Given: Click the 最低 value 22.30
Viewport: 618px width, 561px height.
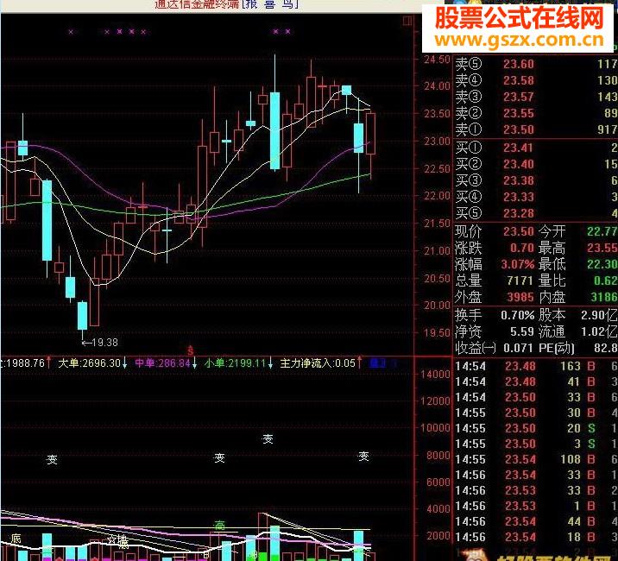Looking at the screenshot, I should (602, 264).
